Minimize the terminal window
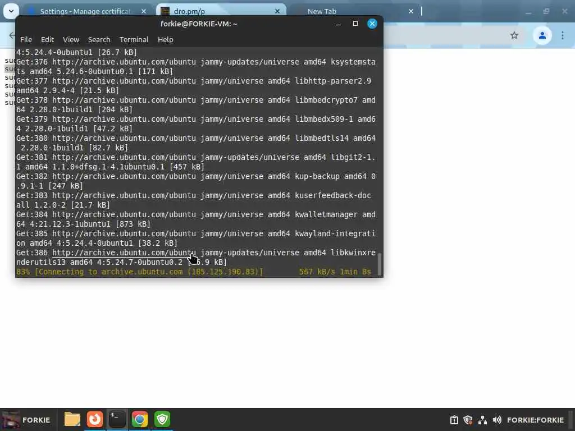This screenshot has width=575, height=431. coord(339,24)
